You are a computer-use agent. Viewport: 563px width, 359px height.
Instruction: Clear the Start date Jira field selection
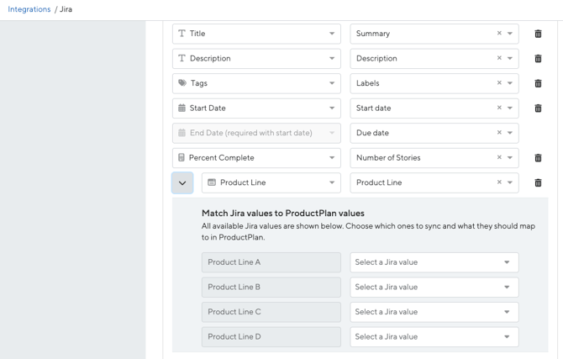pyautogui.click(x=499, y=108)
